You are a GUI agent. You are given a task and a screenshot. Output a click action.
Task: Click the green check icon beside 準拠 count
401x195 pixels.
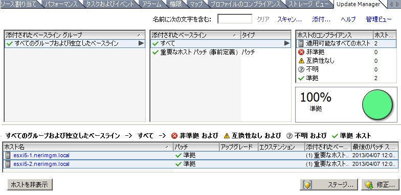pos(301,78)
